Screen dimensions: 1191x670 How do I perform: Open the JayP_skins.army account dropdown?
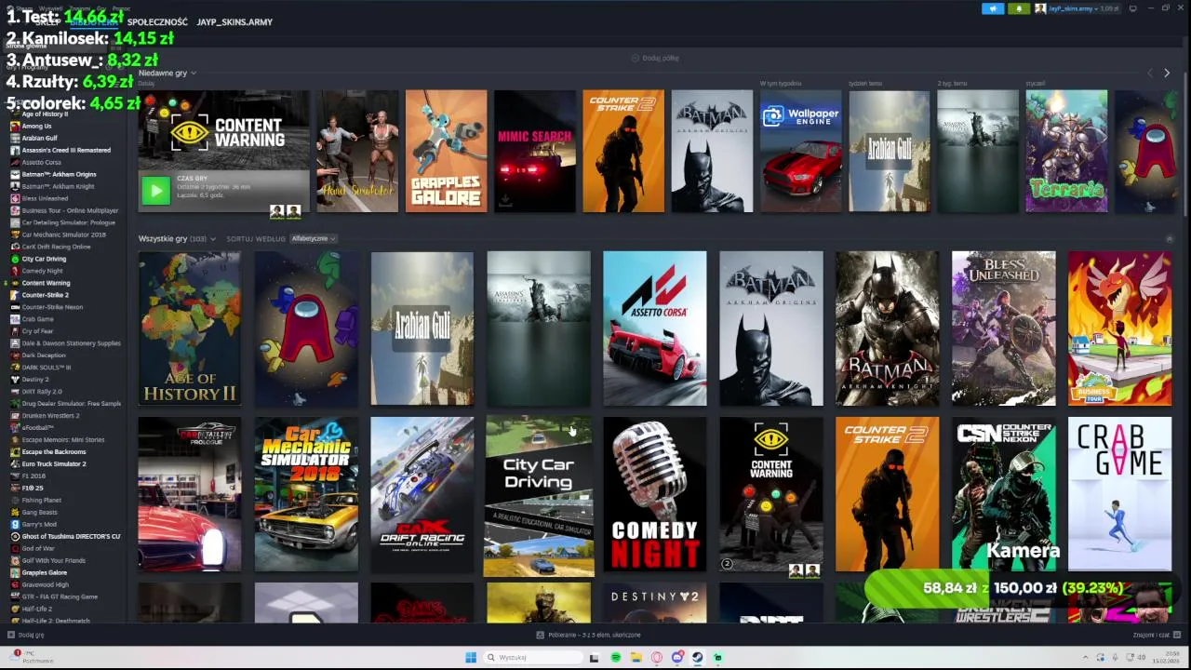coord(1077,8)
